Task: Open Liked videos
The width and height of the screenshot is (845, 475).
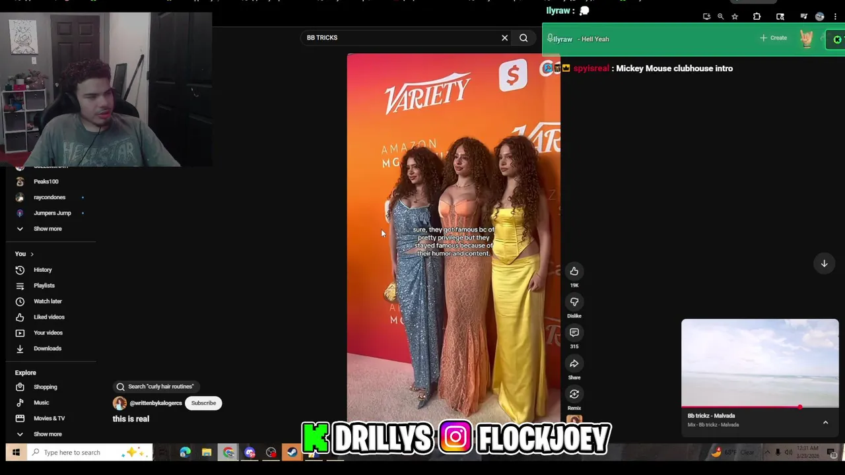Action: [50, 317]
